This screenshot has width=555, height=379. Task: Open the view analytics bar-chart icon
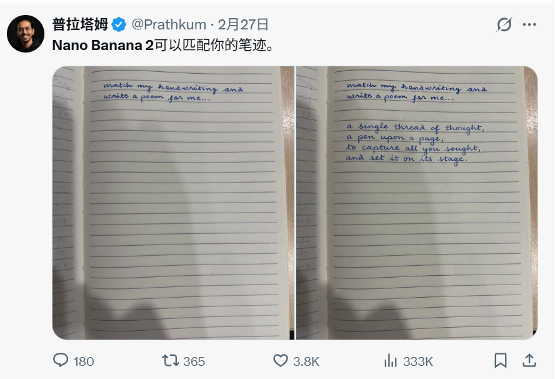coord(391,360)
